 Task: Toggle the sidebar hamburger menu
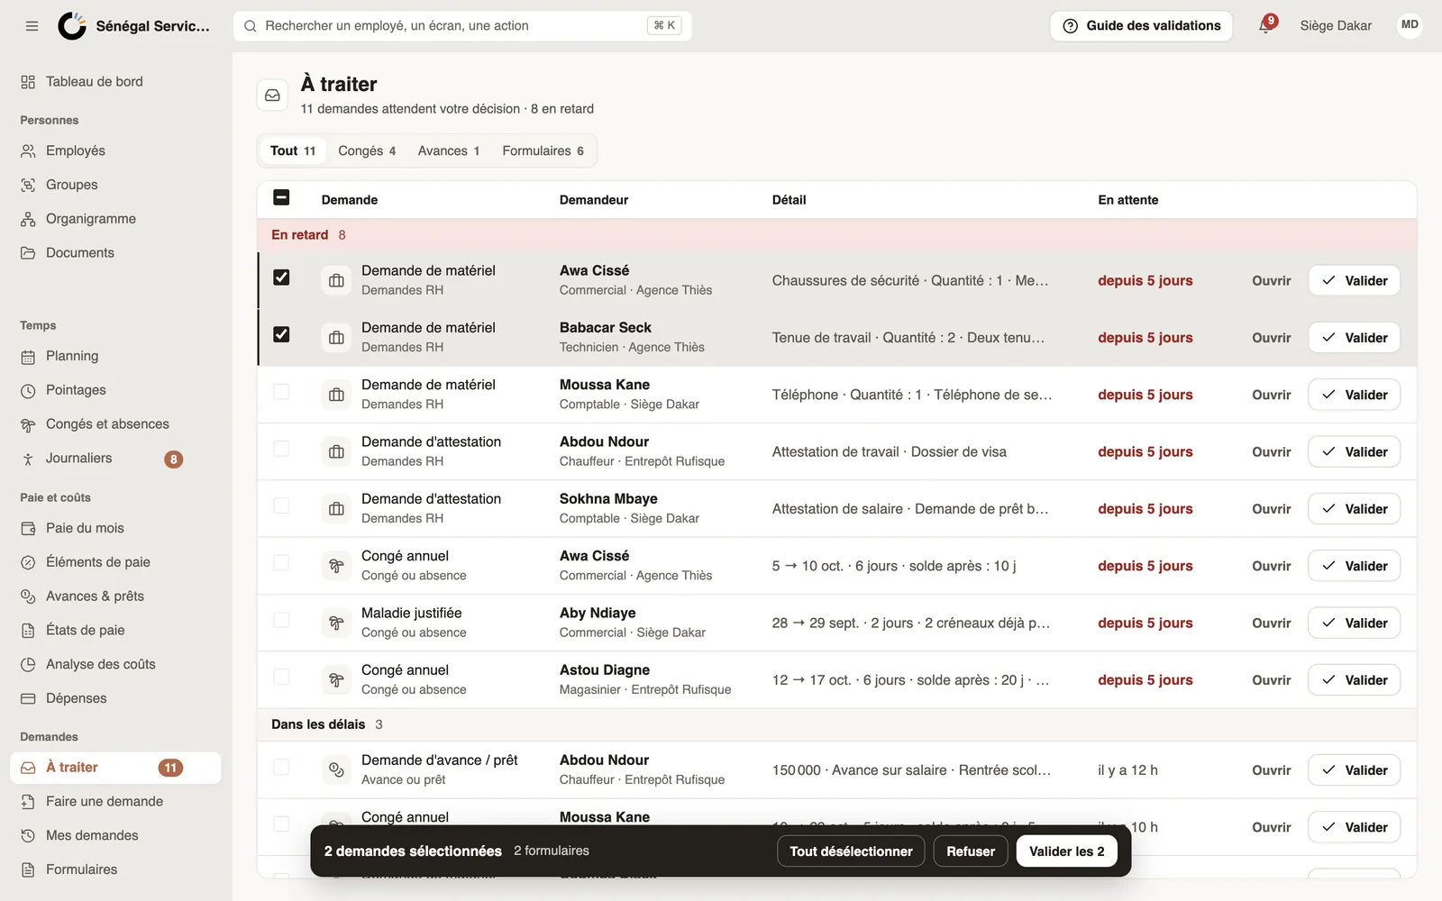[x=32, y=26]
